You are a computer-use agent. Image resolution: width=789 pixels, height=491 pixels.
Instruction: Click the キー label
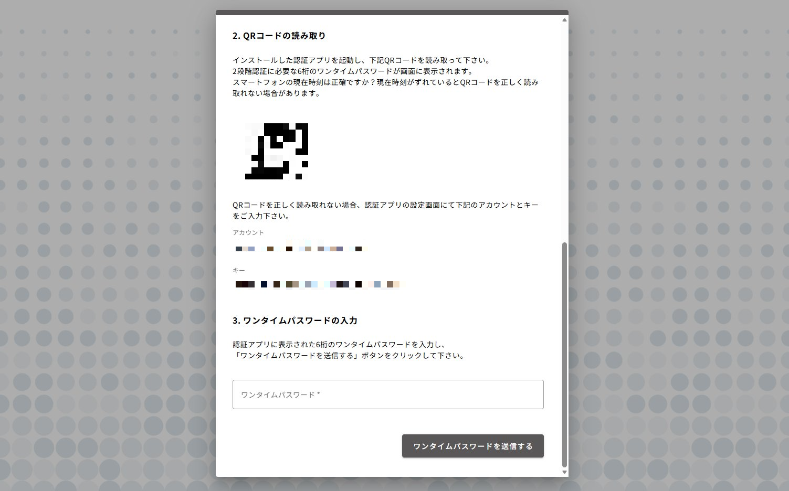click(239, 270)
